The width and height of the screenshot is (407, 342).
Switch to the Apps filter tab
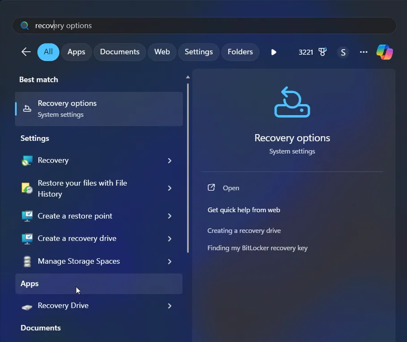pyautogui.click(x=76, y=52)
